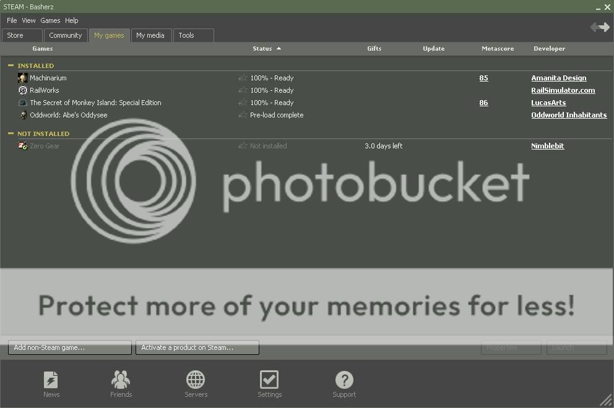Open the Friends icon
Image resolution: width=614 pixels, height=408 pixels.
(x=121, y=380)
